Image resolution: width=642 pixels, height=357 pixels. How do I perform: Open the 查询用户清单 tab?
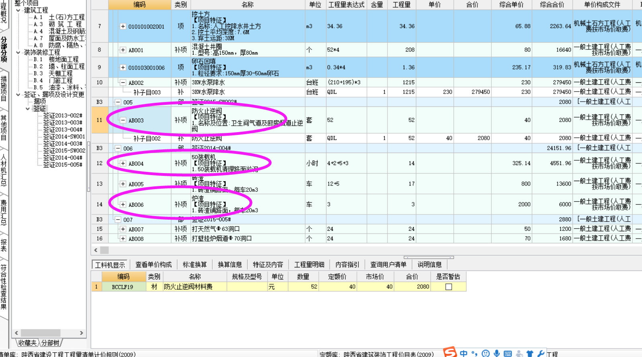388,265
